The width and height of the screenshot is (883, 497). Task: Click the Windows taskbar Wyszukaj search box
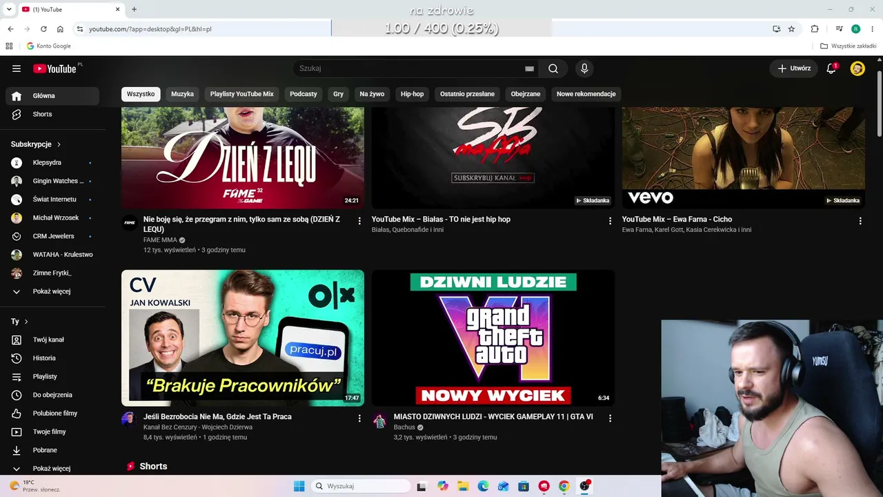[x=359, y=486]
